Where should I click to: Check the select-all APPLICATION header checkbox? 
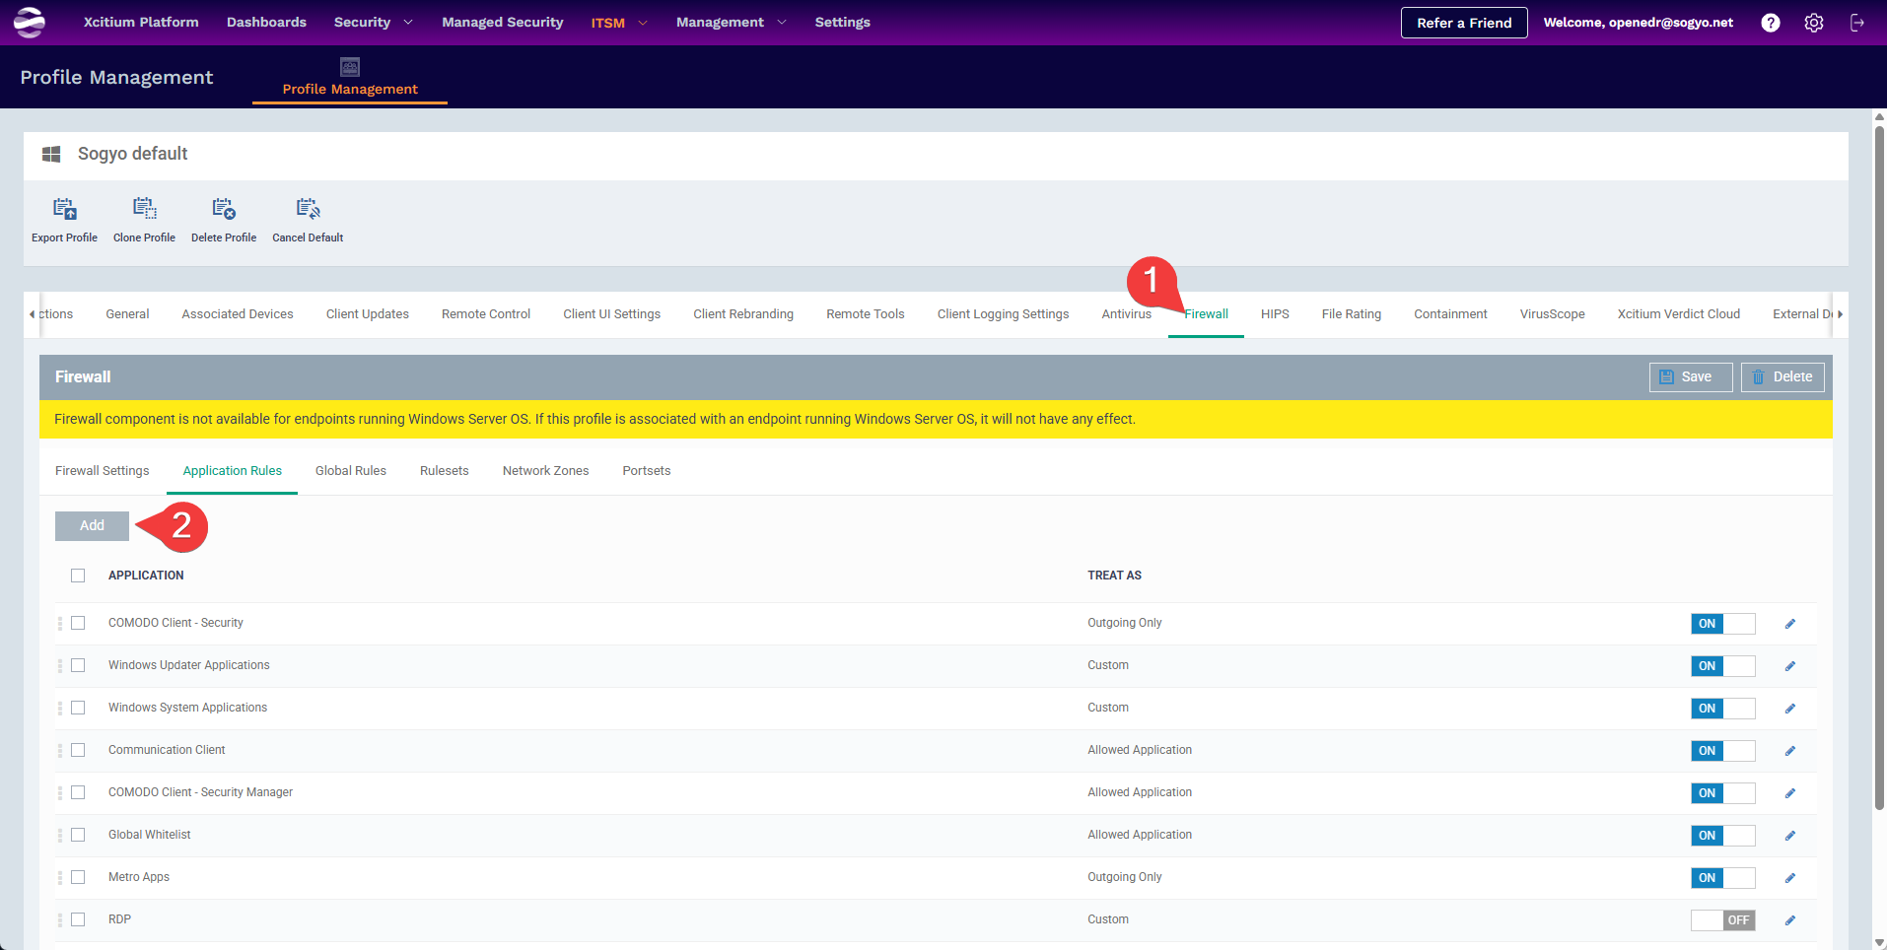tap(78, 576)
